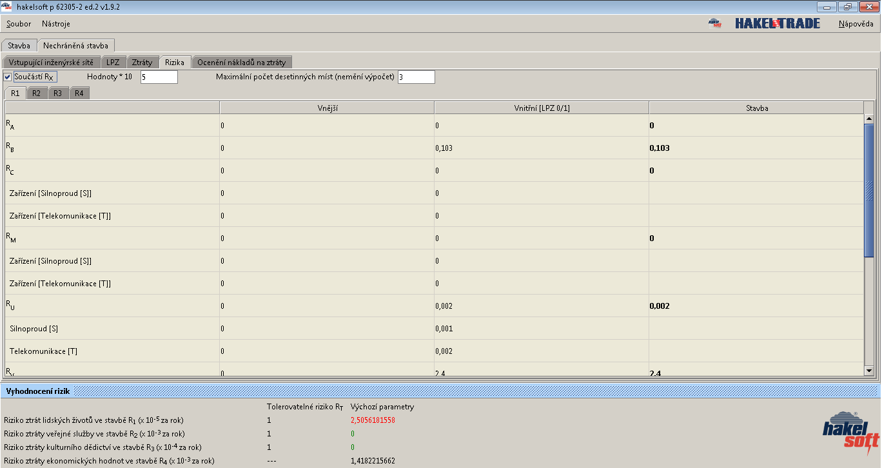The image size is (882, 468).
Task: Click Riziko ztrát lidských životů R1 label
Action: click(x=94, y=420)
